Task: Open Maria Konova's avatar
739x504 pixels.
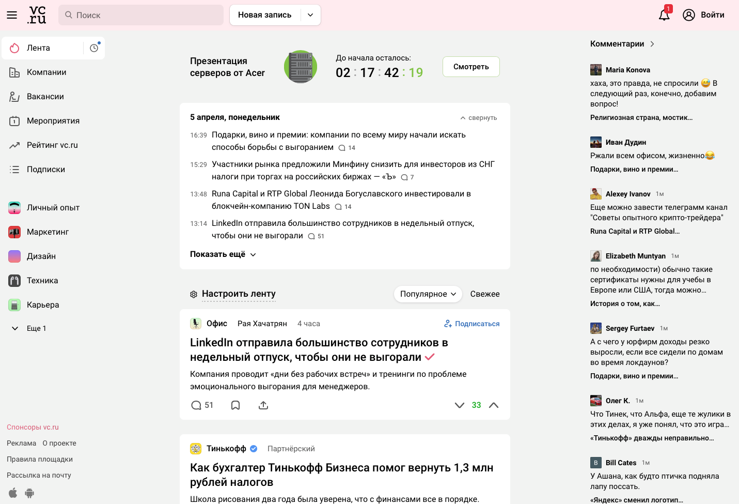Action: (x=596, y=70)
